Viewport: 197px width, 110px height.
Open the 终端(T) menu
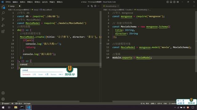pyautogui.click(x=52, y=2)
